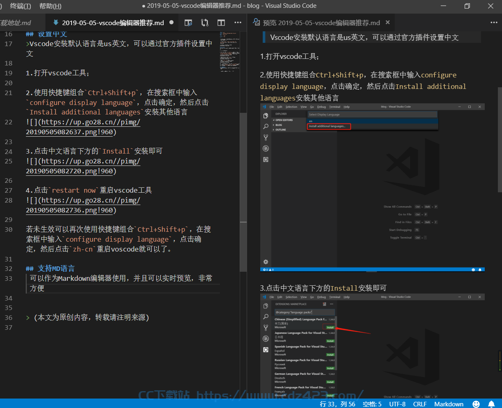Open the Markdown preview to the side
The image size is (502, 408).
pos(188,23)
